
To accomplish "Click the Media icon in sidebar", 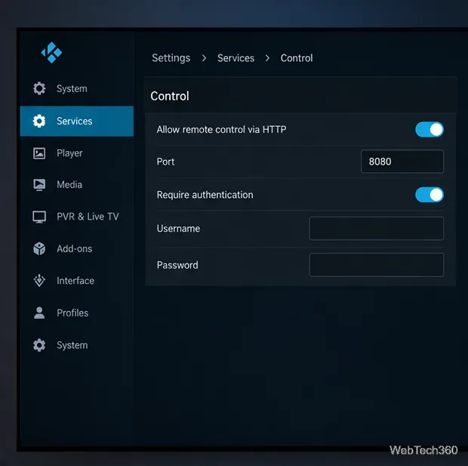I will click(x=39, y=184).
